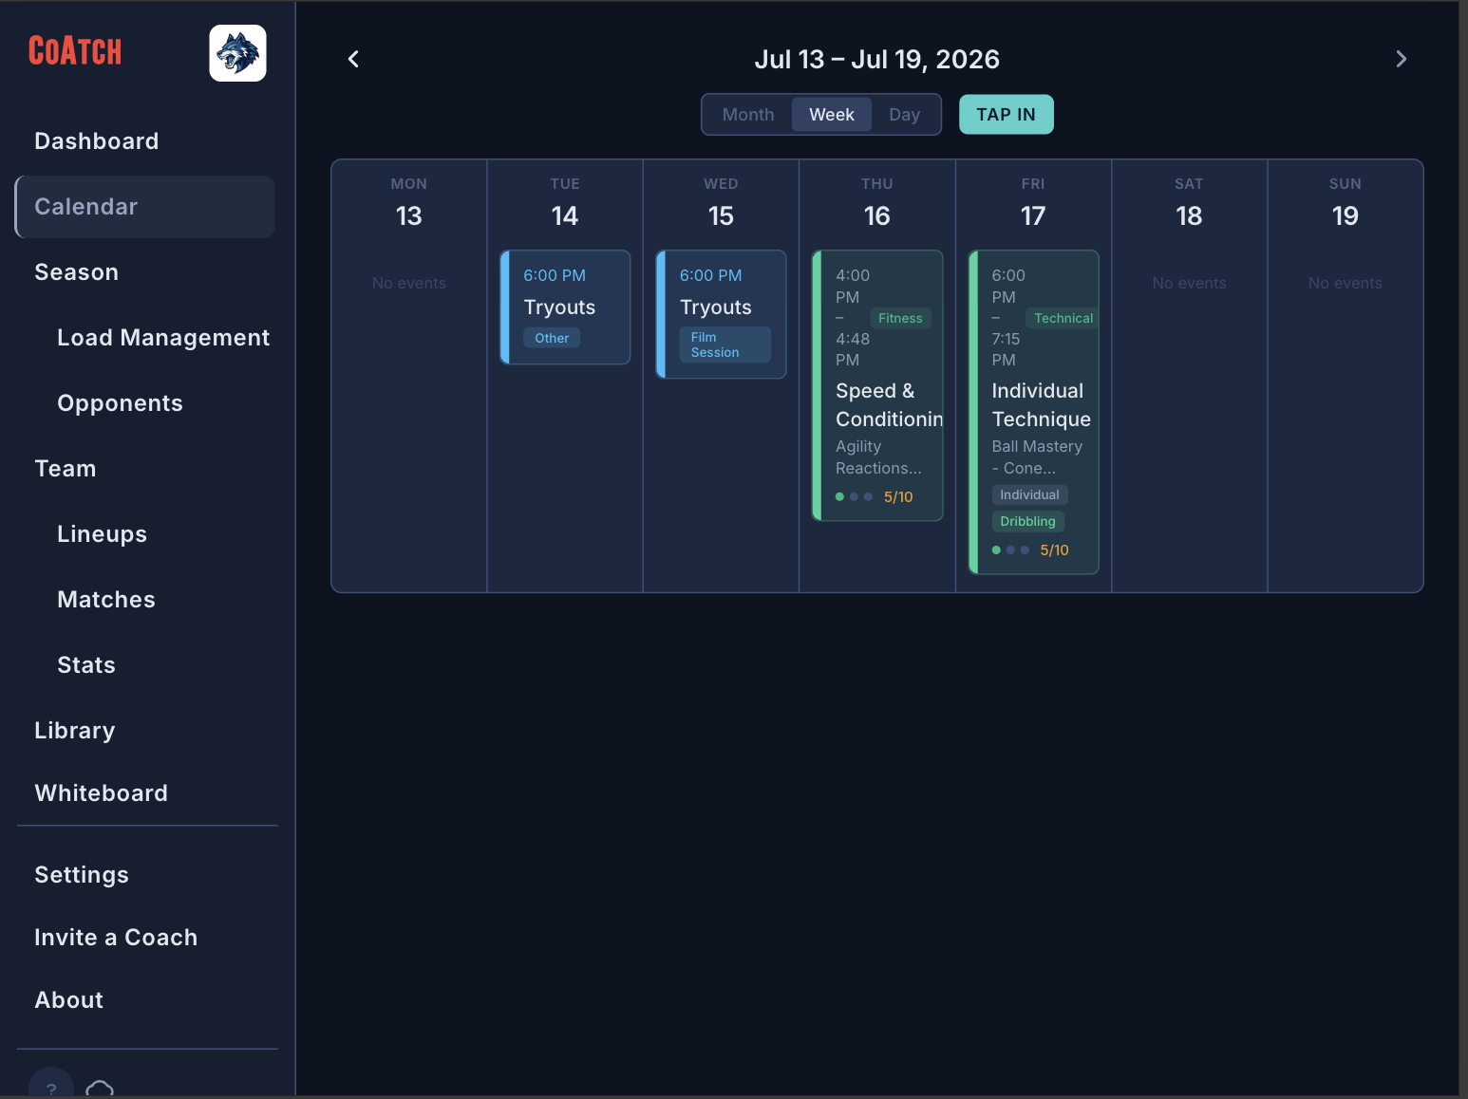Switch calendar to Month view

pyautogui.click(x=747, y=114)
